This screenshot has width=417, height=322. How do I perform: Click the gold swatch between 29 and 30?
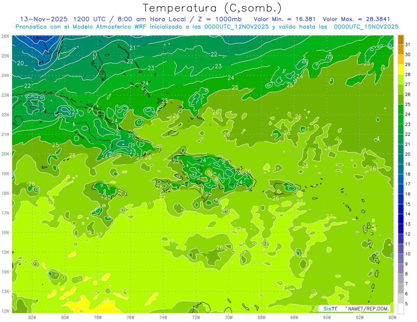coord(401,59)
